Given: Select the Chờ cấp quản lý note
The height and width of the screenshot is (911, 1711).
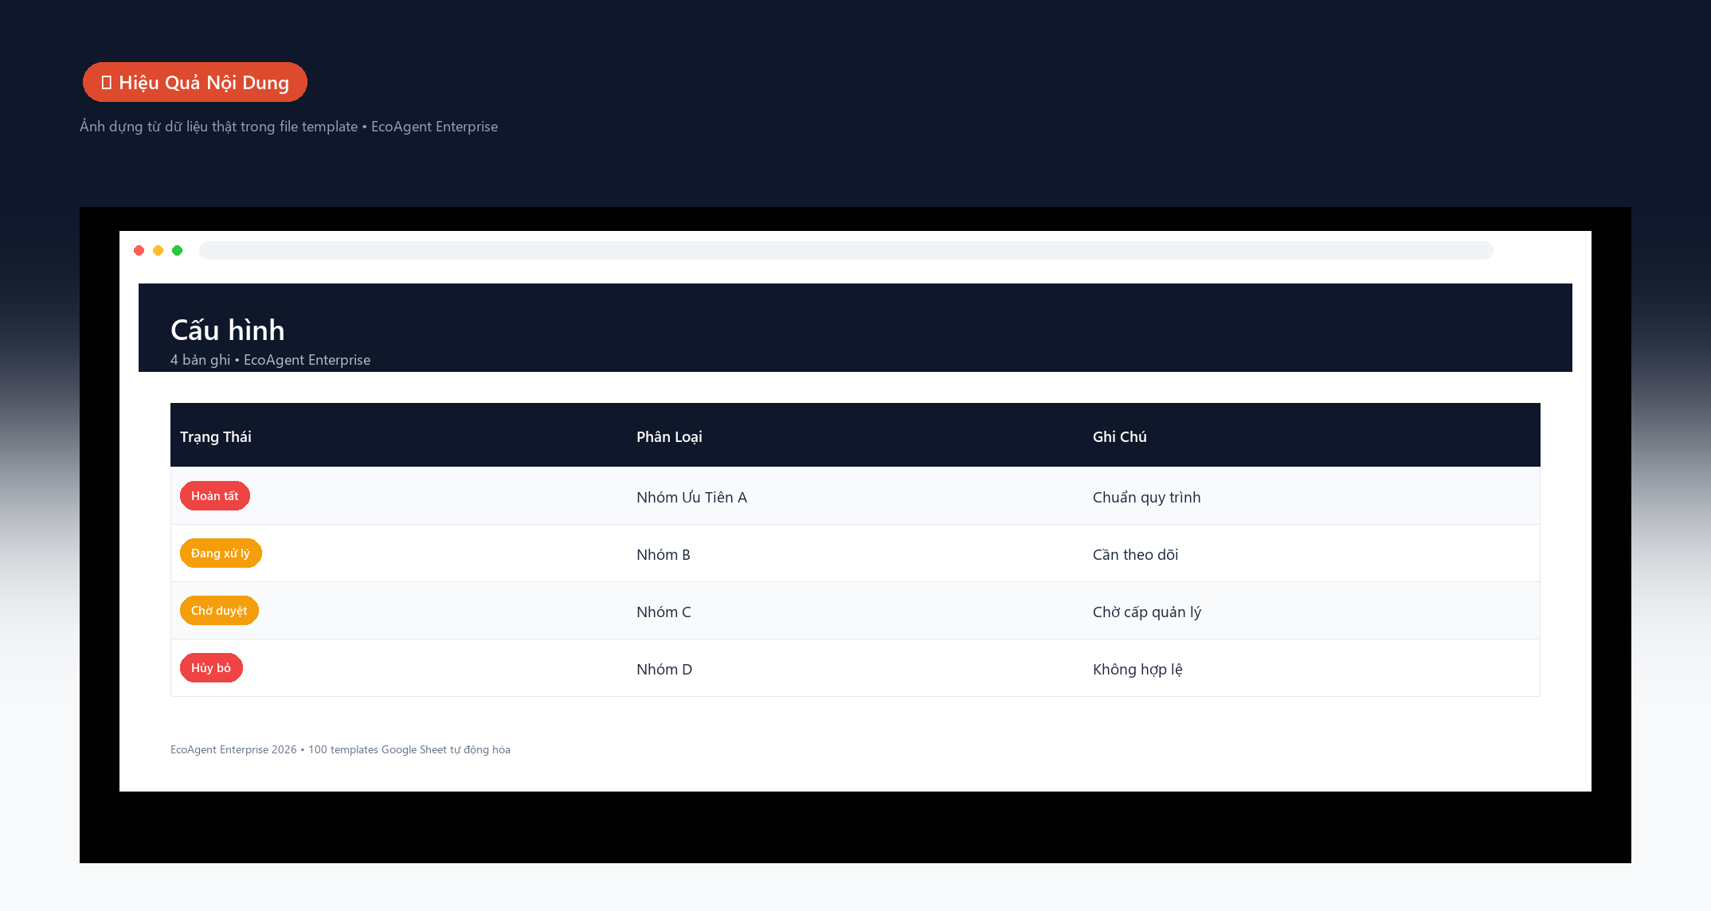Looking at the screenshot, I should (1147, 612).
